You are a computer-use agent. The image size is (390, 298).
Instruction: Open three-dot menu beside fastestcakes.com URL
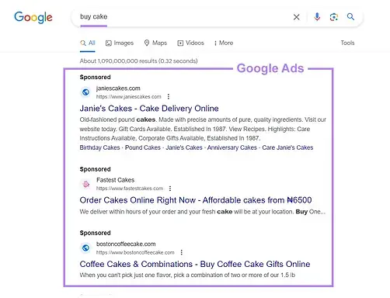[x=170, y=189]
